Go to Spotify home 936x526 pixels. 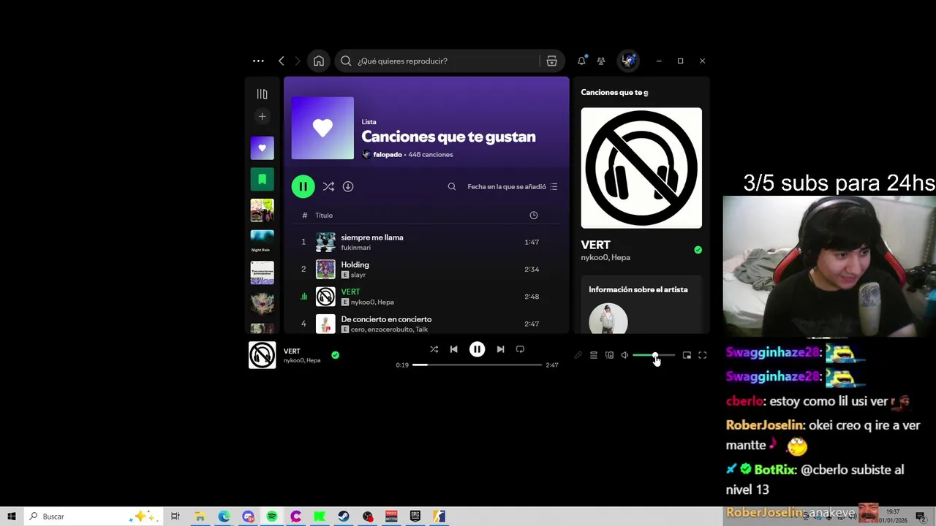point(319,61)
